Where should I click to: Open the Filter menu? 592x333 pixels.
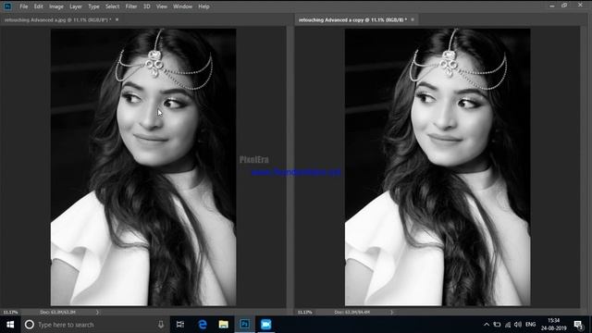131,6
